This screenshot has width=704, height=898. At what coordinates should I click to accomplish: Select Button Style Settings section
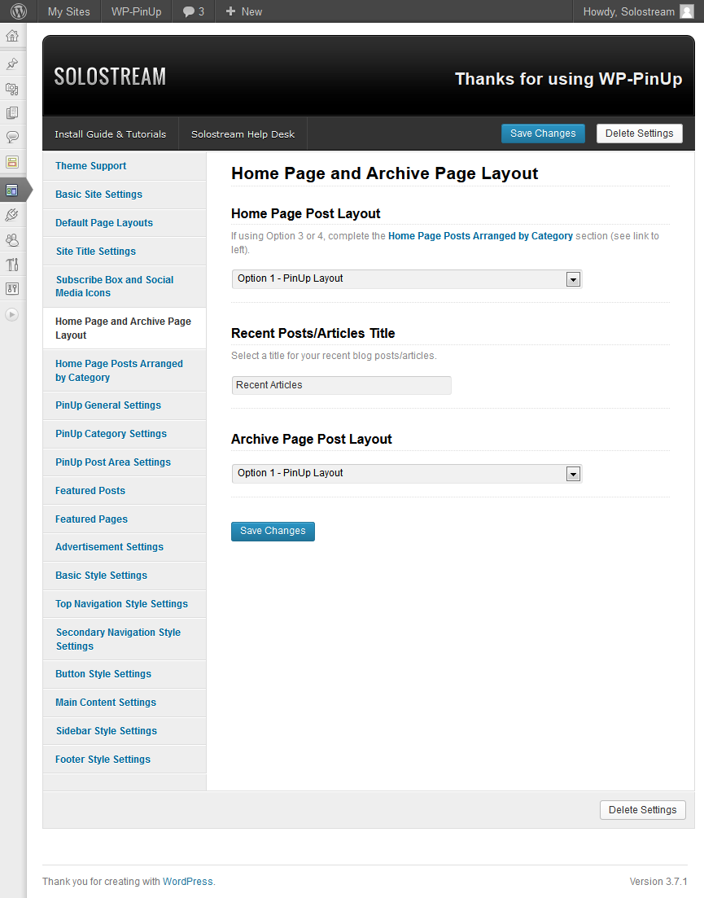point(125,674)
